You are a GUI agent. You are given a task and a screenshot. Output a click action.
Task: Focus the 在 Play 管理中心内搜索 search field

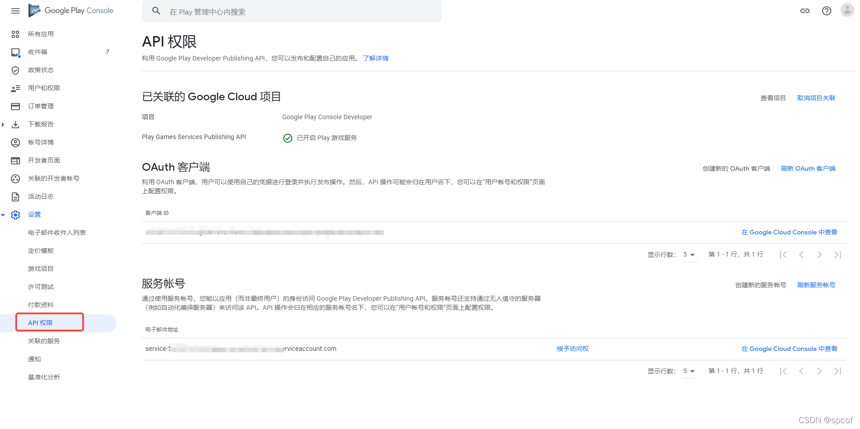292,11
